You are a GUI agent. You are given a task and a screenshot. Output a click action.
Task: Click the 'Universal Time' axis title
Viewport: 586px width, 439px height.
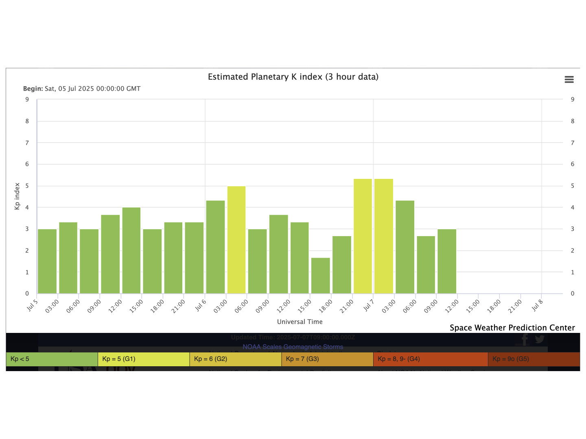pyautogui.click(x=300, y=322)
